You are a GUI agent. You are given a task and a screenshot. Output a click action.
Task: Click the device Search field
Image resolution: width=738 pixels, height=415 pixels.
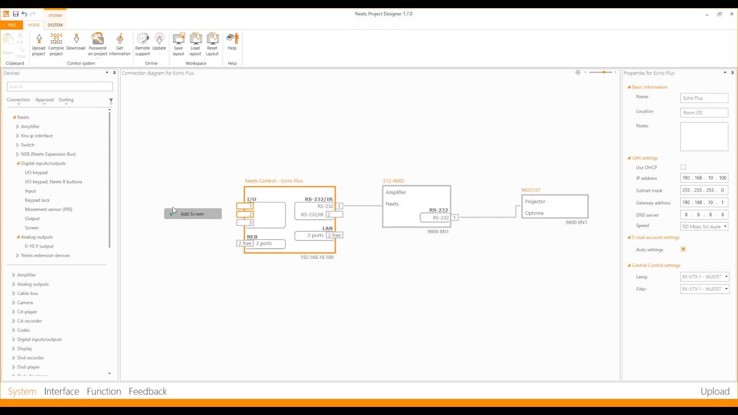60,86
